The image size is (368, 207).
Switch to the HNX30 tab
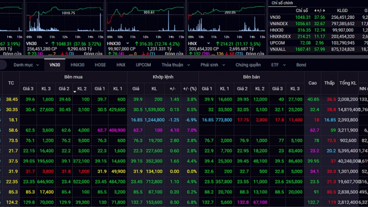pos(77,65)
